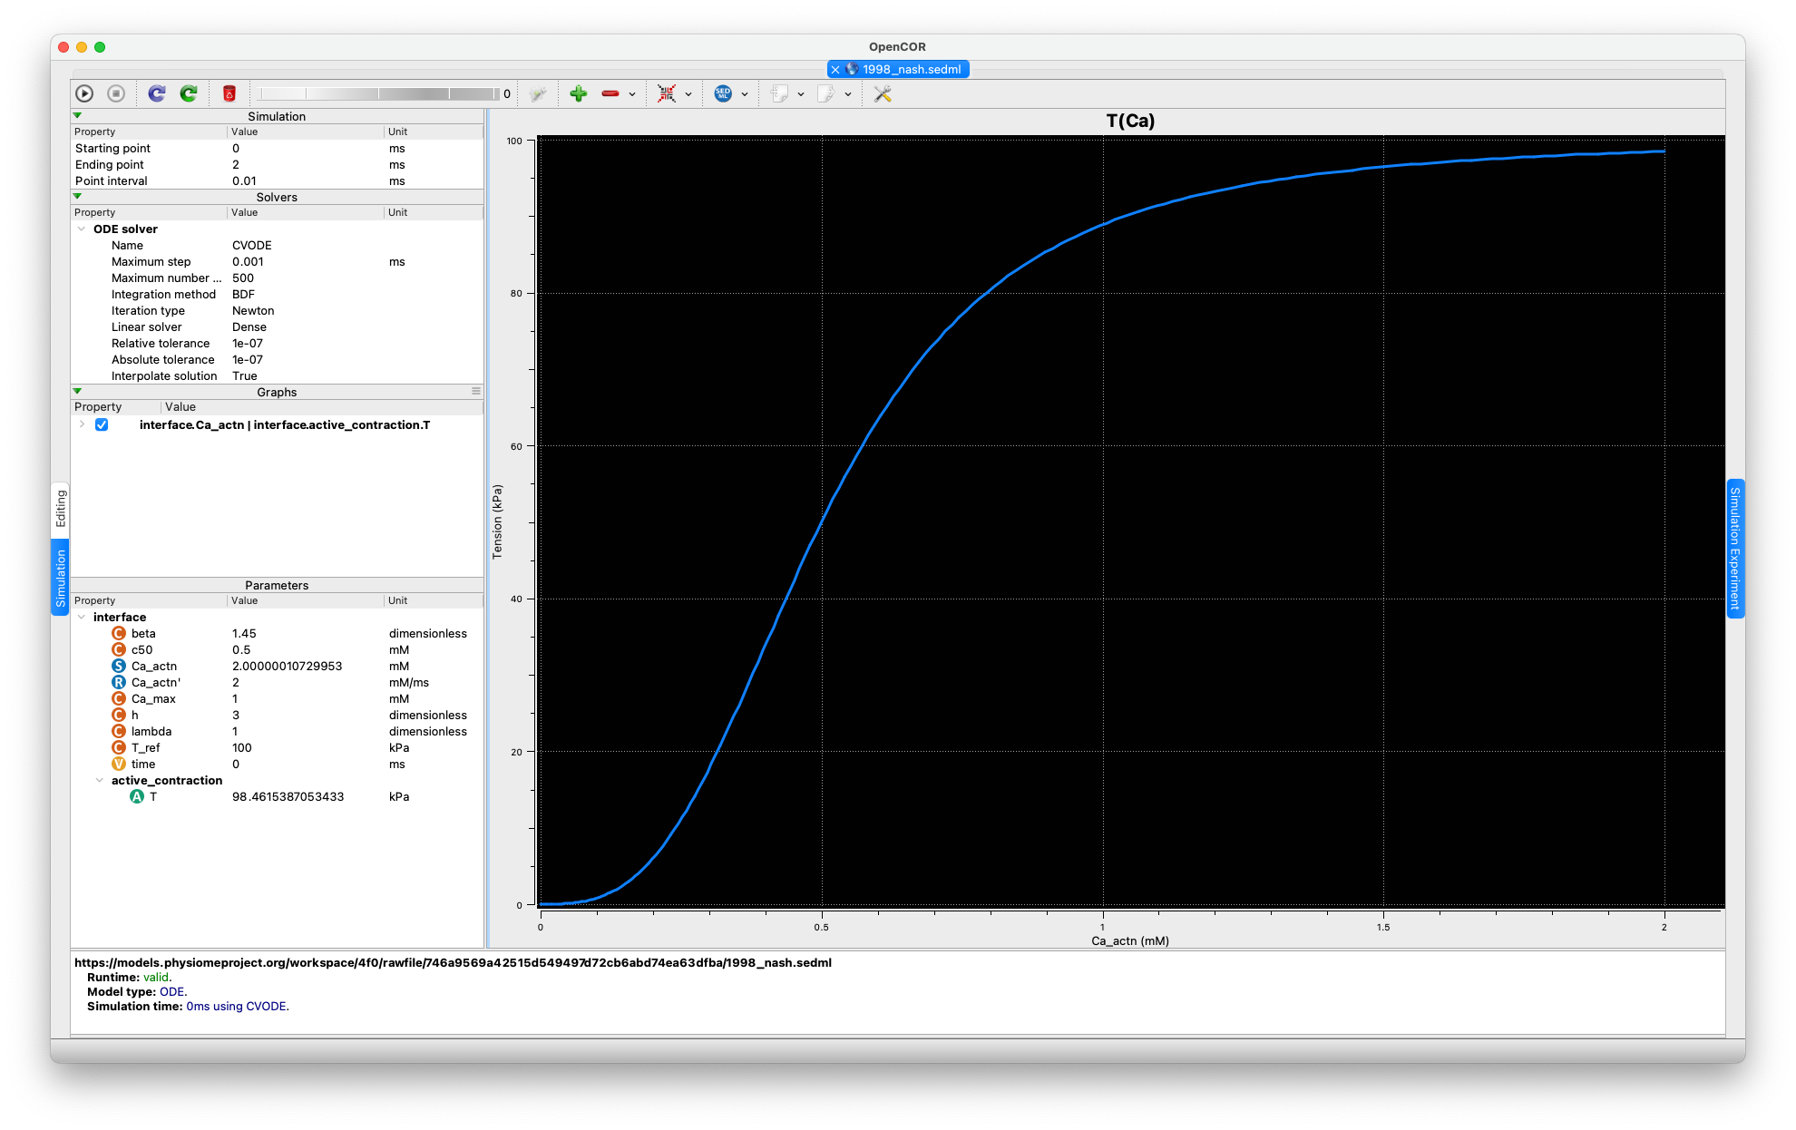This screenshot has height=1130, width=1796.
Task: Click the SED-ML export icon
Action: [723, 93]
